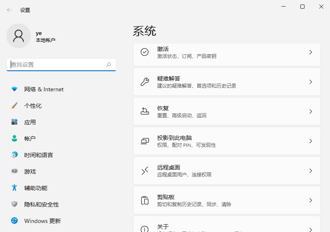Image resolution: width=330 pixels, height=232 pixels.
Task: Click the user avatar picture
Action: coord(19,36)
